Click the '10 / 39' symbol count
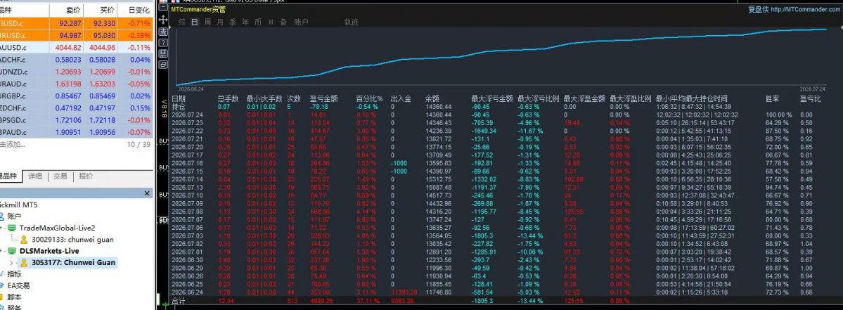843x310 pixels. click(x=139, y=144)
